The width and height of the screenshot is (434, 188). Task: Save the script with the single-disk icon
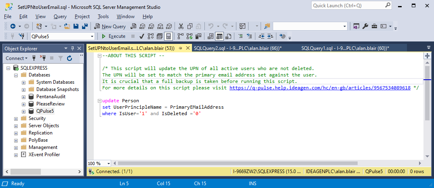click(76, 27)
